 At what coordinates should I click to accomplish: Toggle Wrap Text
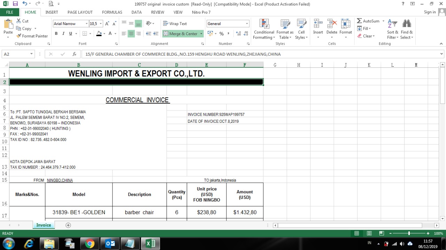[175, 24]
